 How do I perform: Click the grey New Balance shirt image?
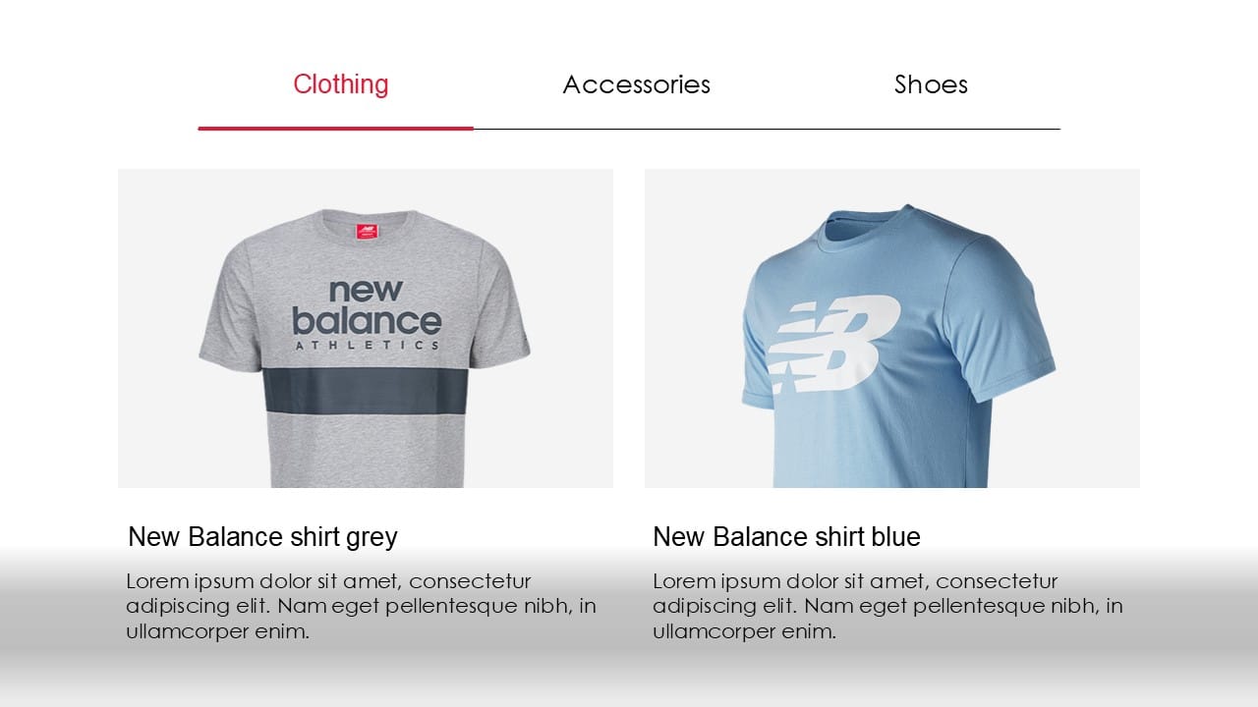pos(365,328)
